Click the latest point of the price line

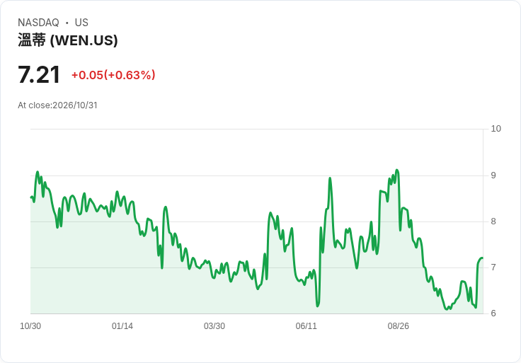483,258
